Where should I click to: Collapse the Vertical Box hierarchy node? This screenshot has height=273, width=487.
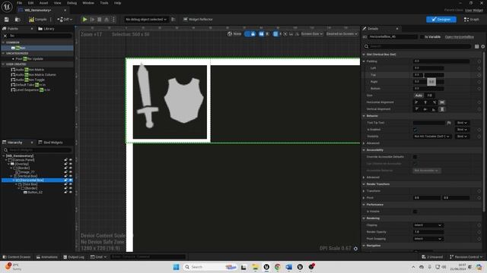click(11, 176)
